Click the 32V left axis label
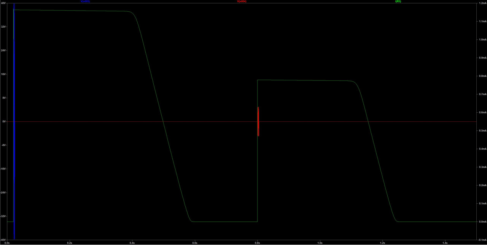 pyautogui.click(x=3, y=27)
